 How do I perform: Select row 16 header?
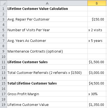click(x=3, y=89)
